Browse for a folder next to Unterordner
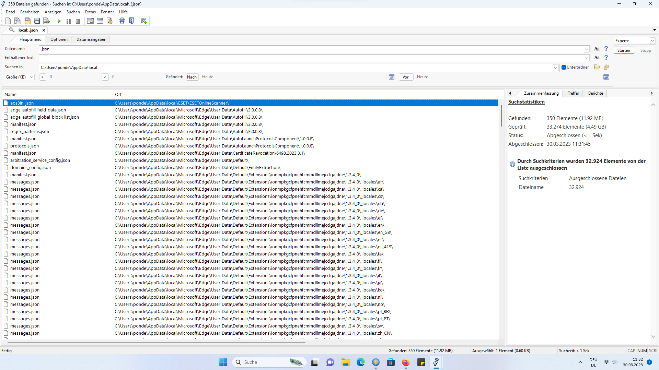Image resolution: width=659 pixels, height=370 pixels. point(597,67)
